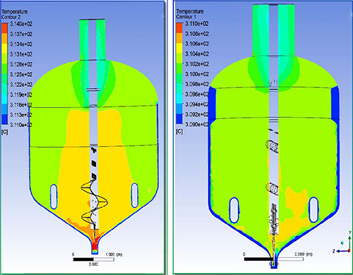Select the 'Temperature Contour 2' legend title
This screenshot has width=353, height=275.
pyautogui.click(x=14, y=14)
